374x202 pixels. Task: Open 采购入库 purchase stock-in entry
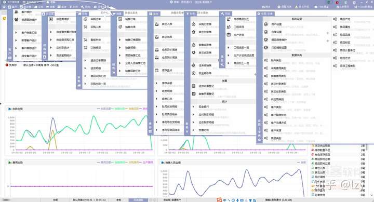[96, 27]
